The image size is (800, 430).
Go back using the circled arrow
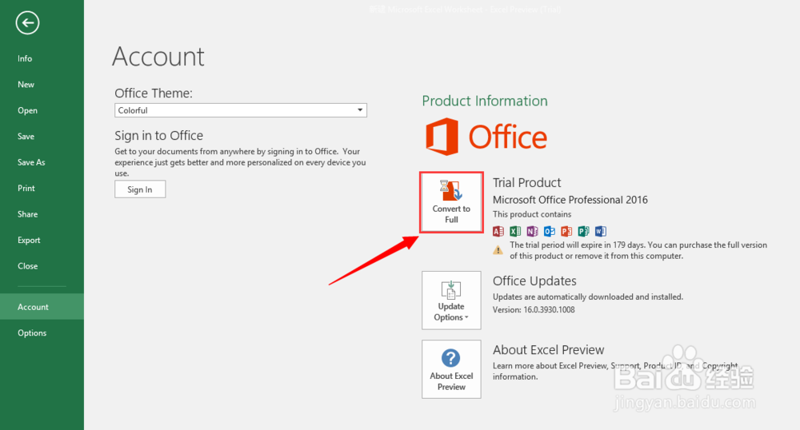click(27, 23)
